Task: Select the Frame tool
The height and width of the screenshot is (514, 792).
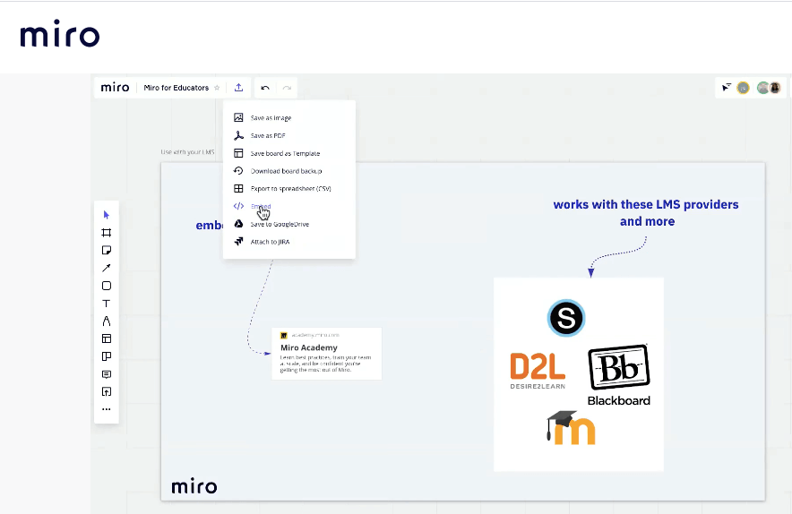Action: point(106,233)
